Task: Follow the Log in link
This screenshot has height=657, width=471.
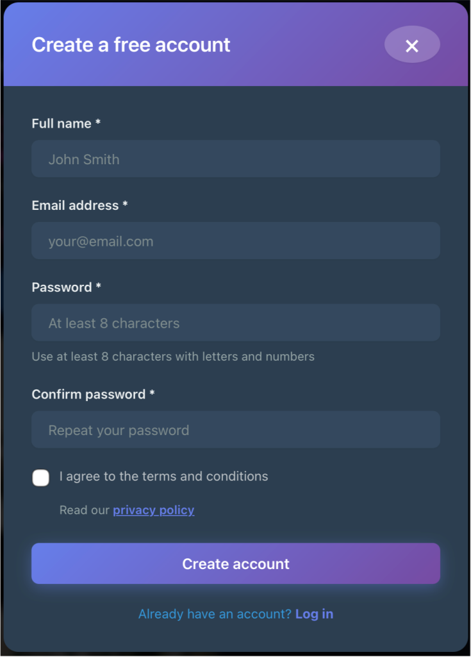Action: [314, 614]
